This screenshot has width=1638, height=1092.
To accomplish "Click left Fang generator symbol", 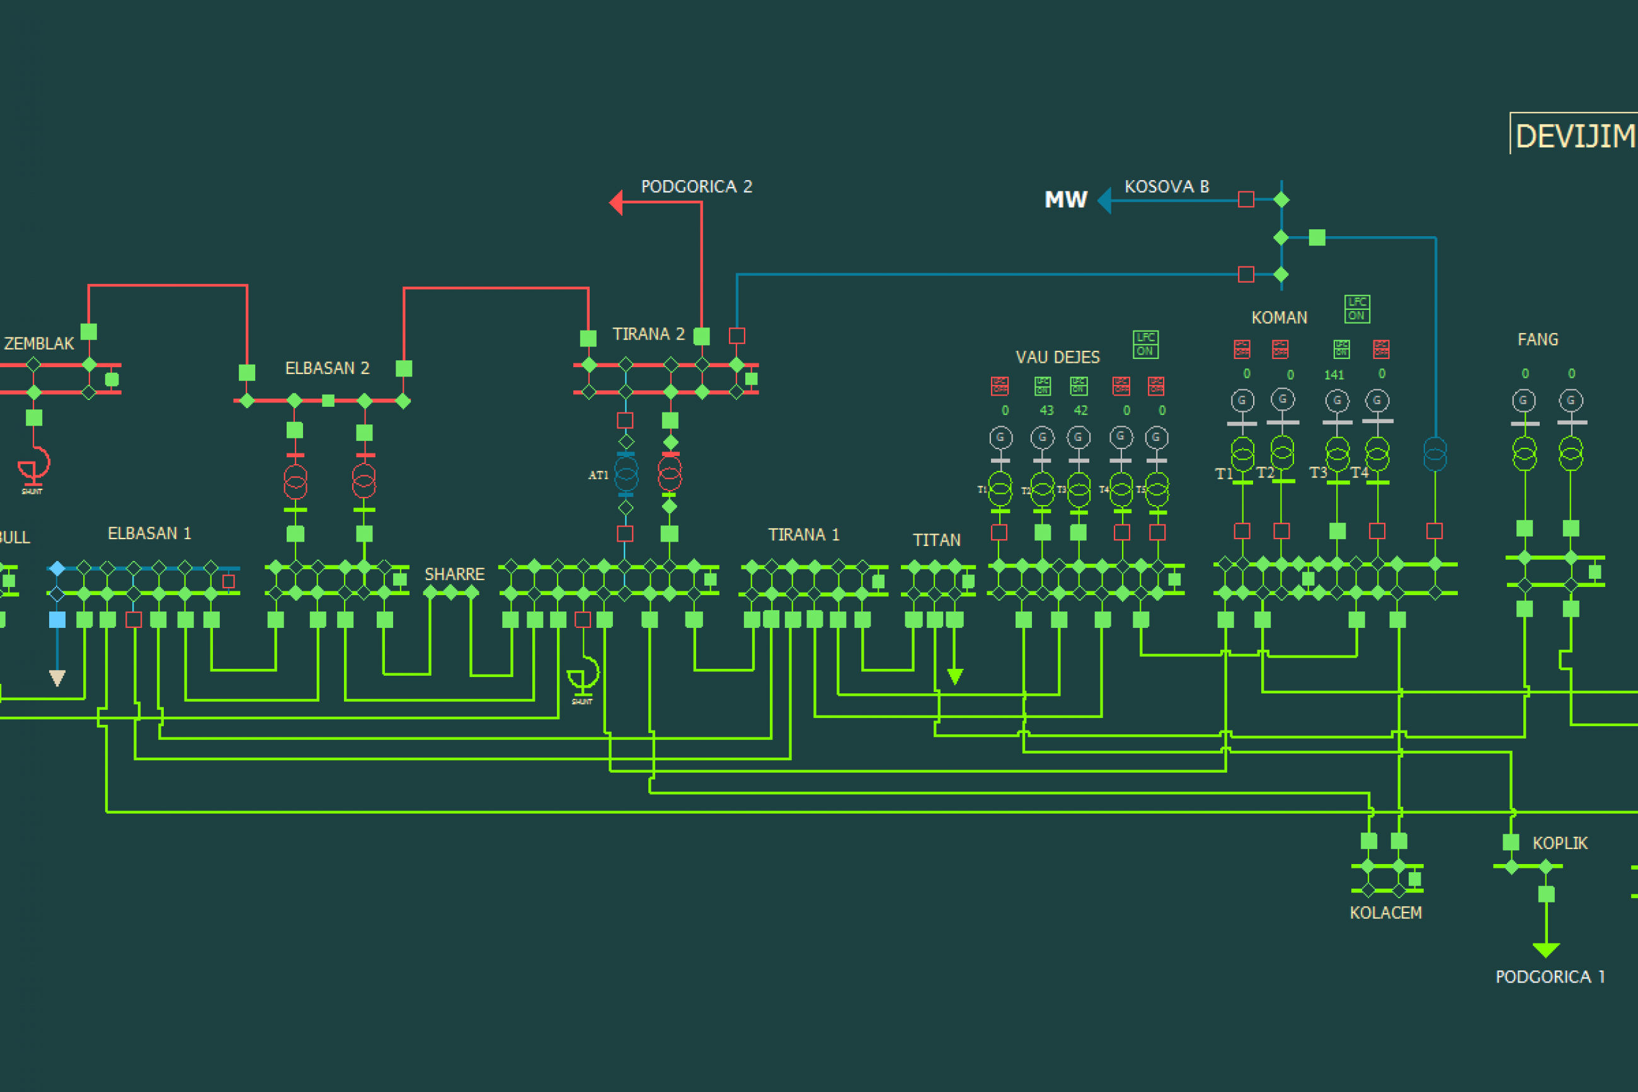I will 1524,401.
